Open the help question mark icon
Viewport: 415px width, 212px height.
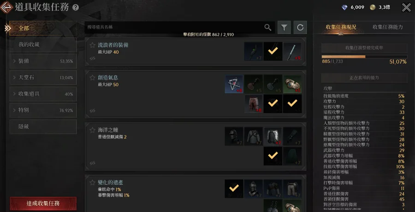tap(76, 8)
